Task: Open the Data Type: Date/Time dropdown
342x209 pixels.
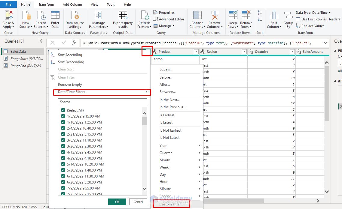Action: 313,13
